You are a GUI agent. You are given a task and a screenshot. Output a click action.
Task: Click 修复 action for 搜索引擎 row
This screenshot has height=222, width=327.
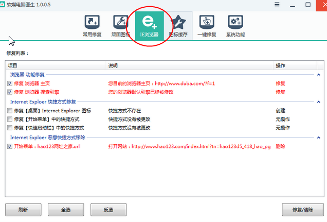pos(280,92)
